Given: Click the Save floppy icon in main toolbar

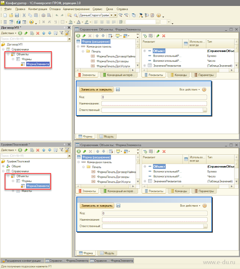Looking at the screenshot, I should pyautogui.click(x=17, y=15).
